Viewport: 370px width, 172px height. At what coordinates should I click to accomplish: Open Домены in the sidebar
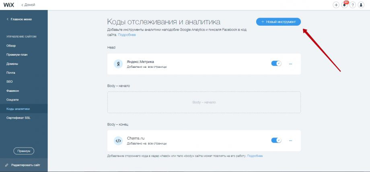pos(12,64)
